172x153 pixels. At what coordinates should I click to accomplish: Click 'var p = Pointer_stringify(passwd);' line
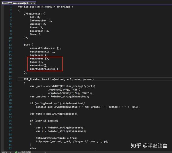coord(61,131)
